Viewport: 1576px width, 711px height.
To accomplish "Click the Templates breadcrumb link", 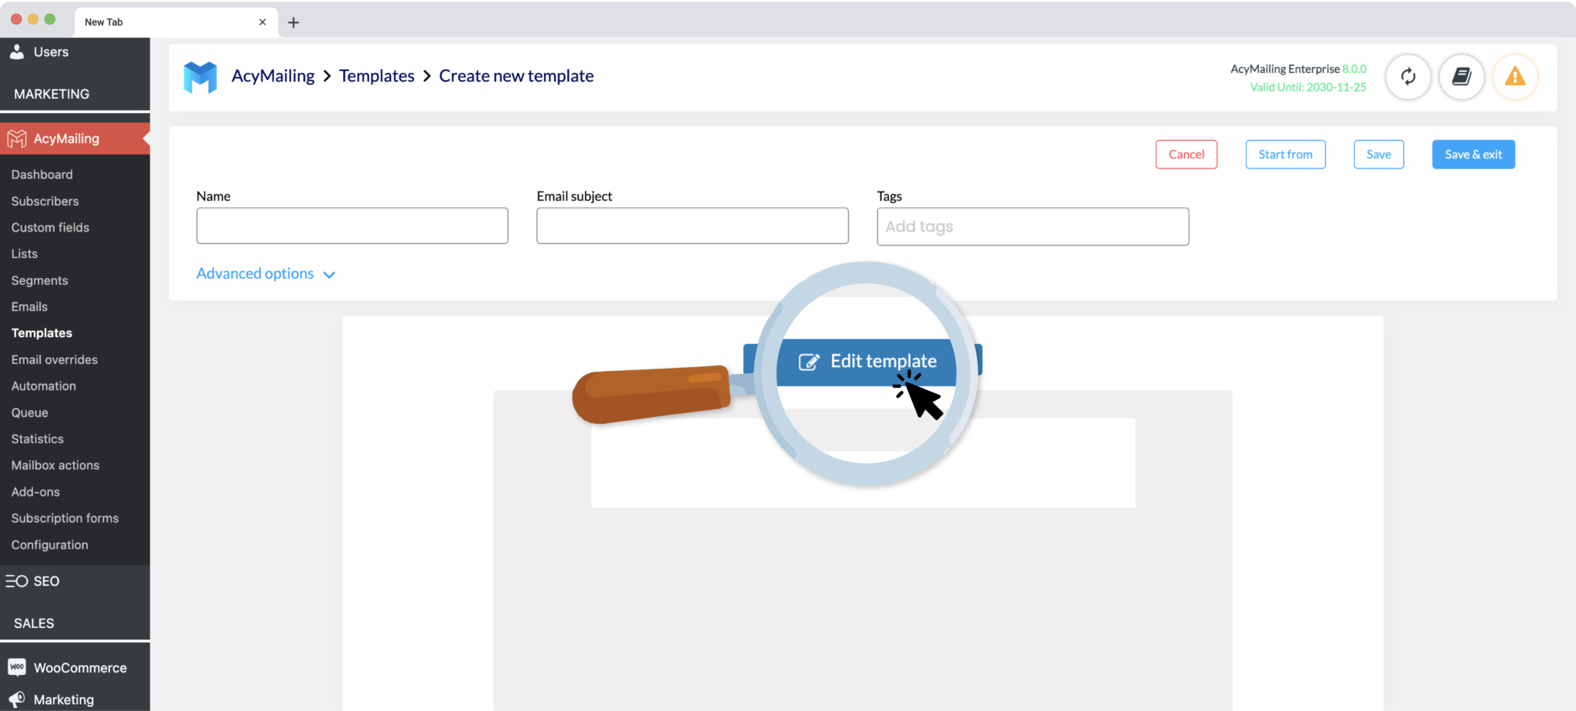I will click(376, 76).
